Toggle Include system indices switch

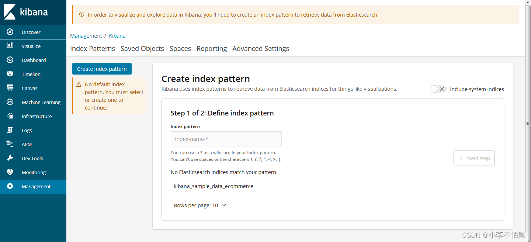click(x=438, y=89)
